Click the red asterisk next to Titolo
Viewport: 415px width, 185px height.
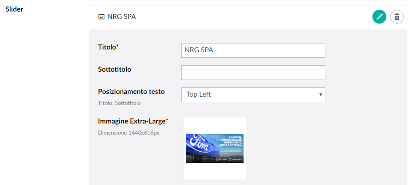point(117,46)
